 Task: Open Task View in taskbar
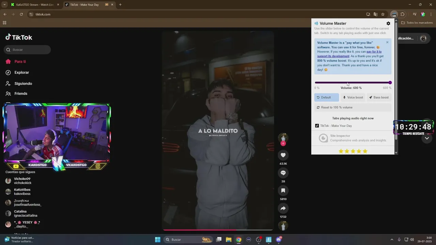(219, 240)
